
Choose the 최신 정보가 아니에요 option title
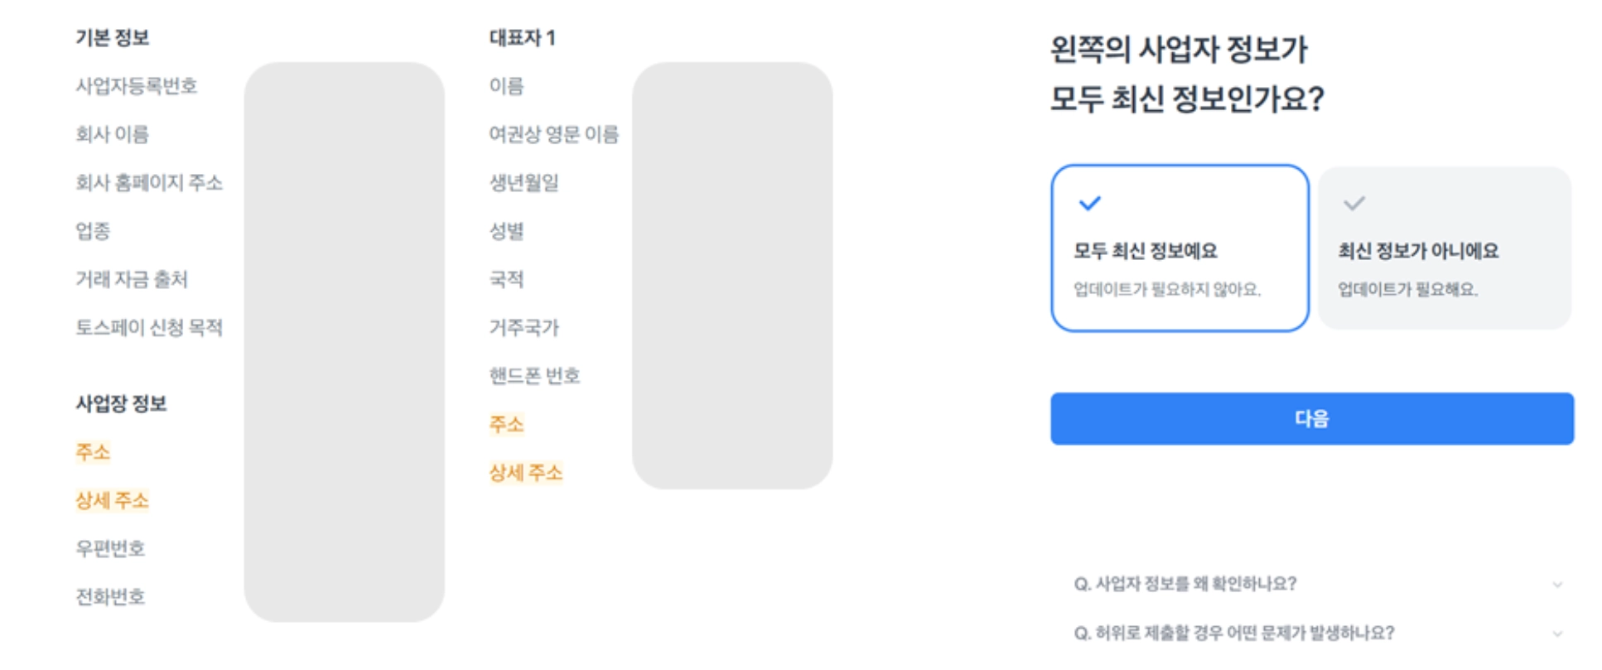pos(1418,251)
